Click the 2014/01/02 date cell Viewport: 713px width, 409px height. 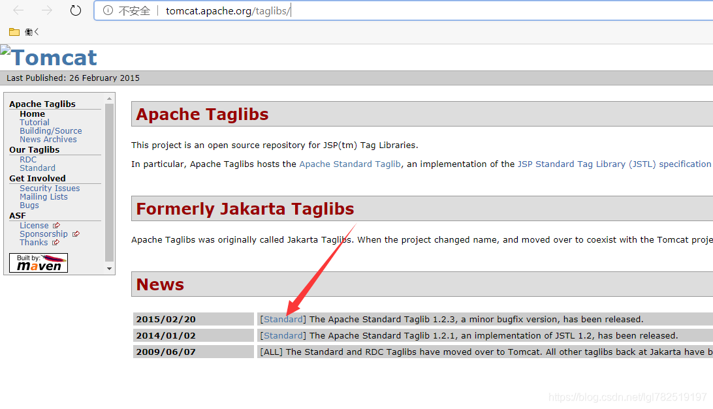click(193, 335)
